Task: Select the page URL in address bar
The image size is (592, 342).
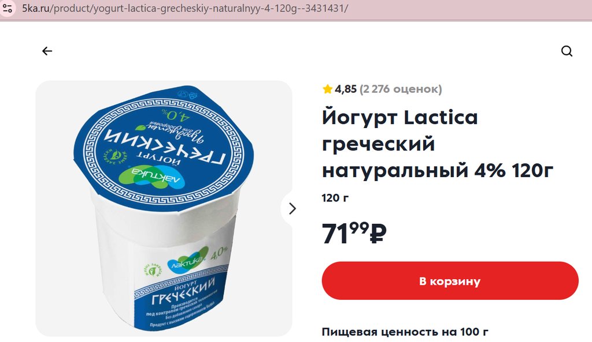Action: pyautogui.click(x=185, y=8)
